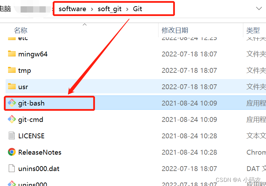This screenshot has height=186, width=266.
Task: Click the type cell of ReleaseNotes
Action: [x=256, y=152]
